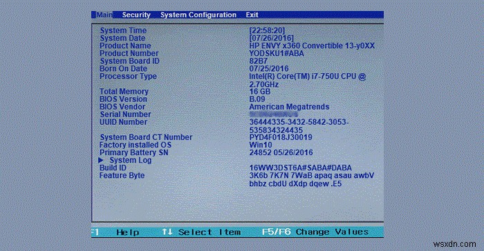Click the BIOS Version label
The width and height of the screenshot is (484, 251).
click(x=123, y=99)
